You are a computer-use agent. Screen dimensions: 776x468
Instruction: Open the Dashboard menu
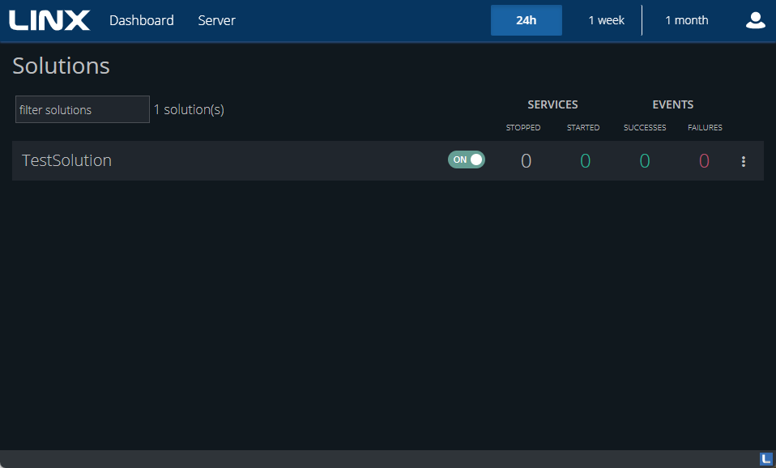click(142, 20)
